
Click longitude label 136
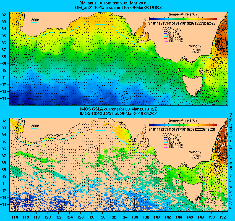coord(135,217)
